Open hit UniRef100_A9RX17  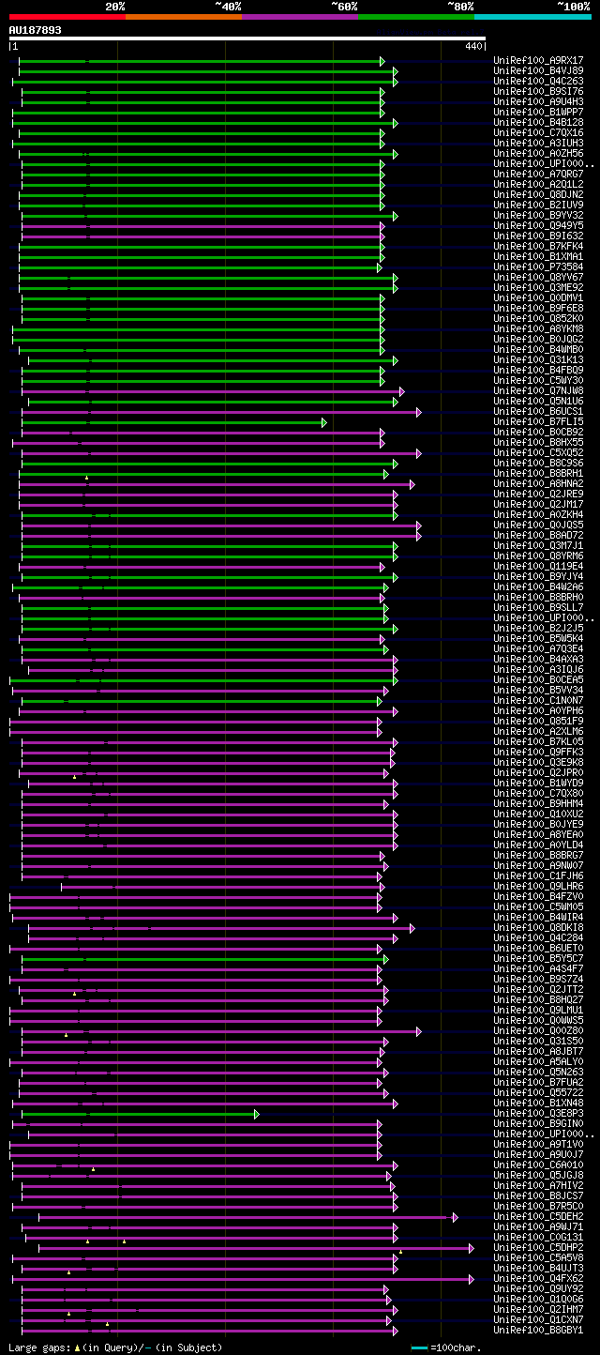(x=538, y=61)
